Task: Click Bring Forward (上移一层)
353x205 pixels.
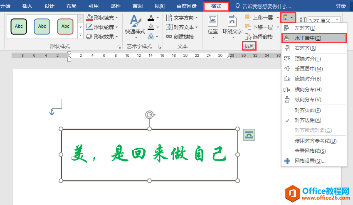Action: (259, 17)
